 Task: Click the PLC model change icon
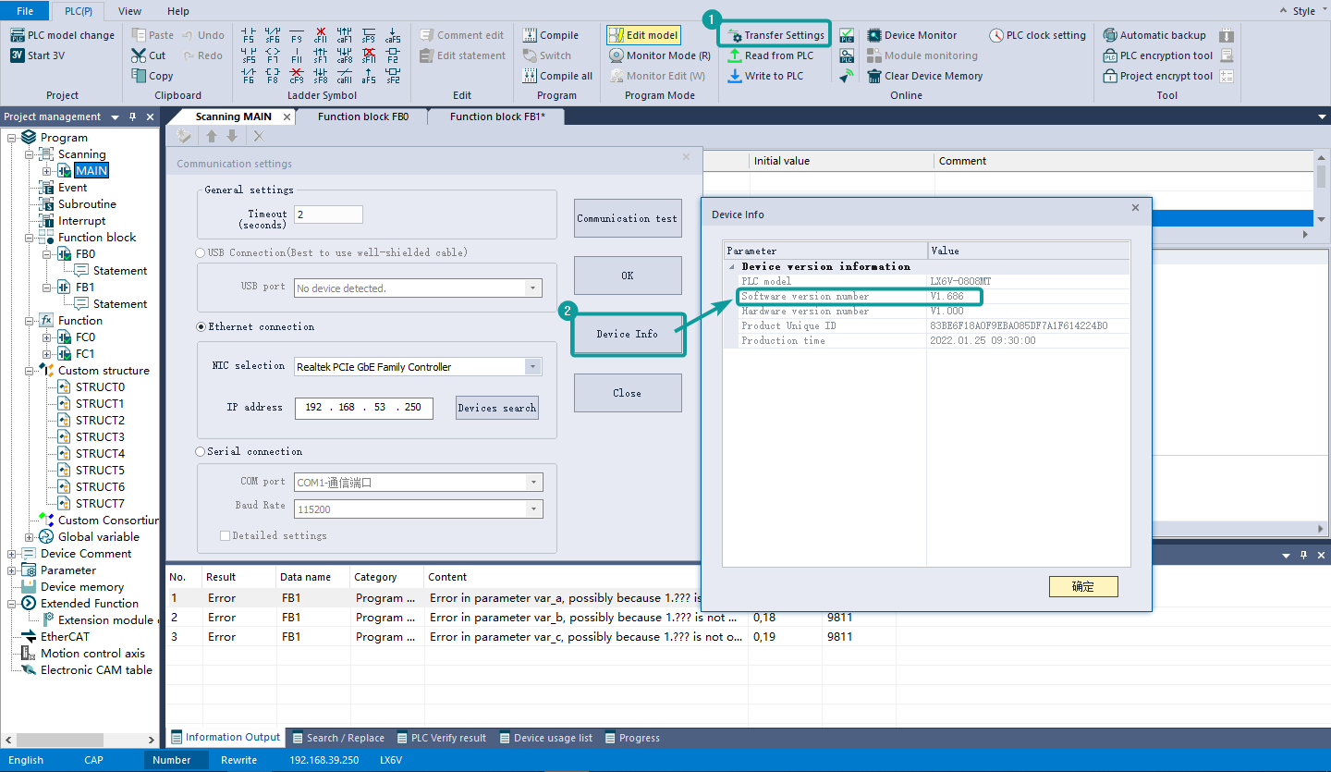[x=18, y=35]
